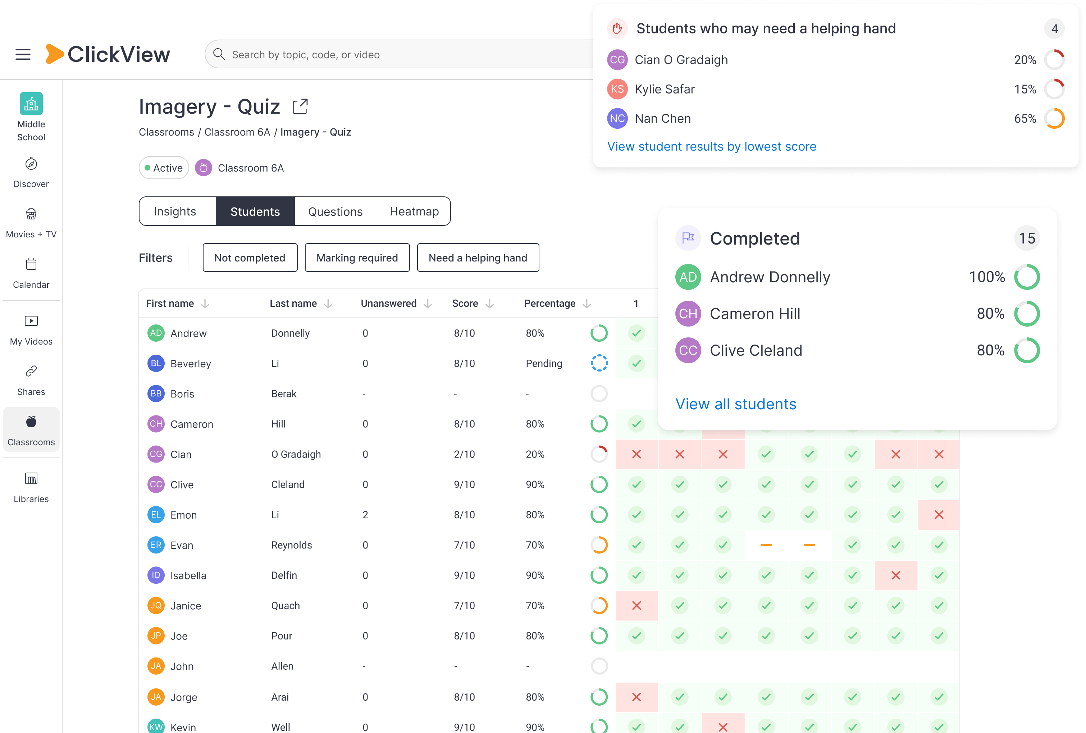Click the View all students link

[735, 404]
